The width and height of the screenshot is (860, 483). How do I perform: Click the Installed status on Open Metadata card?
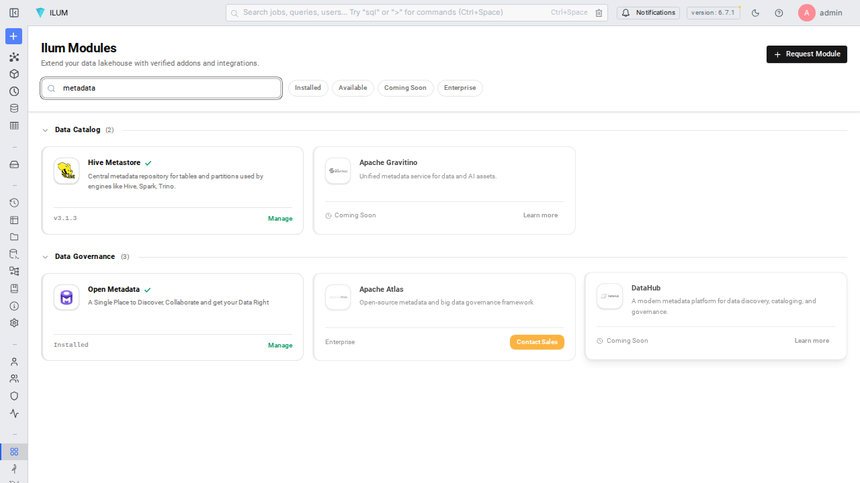tap(71, 345)
